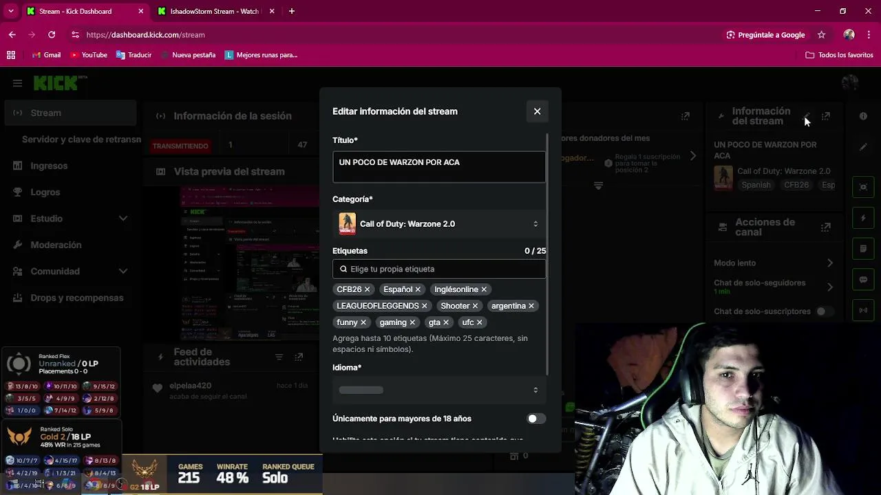Image resolution: width=881 pixels, height=495 pixels.
Task: Open the Chrome apps grid
Action: (x=11, y=55)
